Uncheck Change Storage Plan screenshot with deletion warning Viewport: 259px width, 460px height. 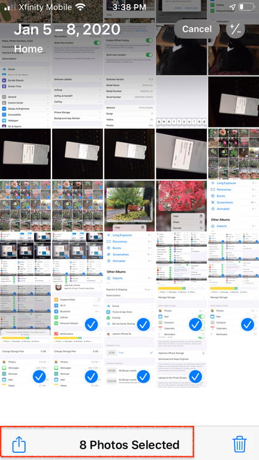pos(39,376)
